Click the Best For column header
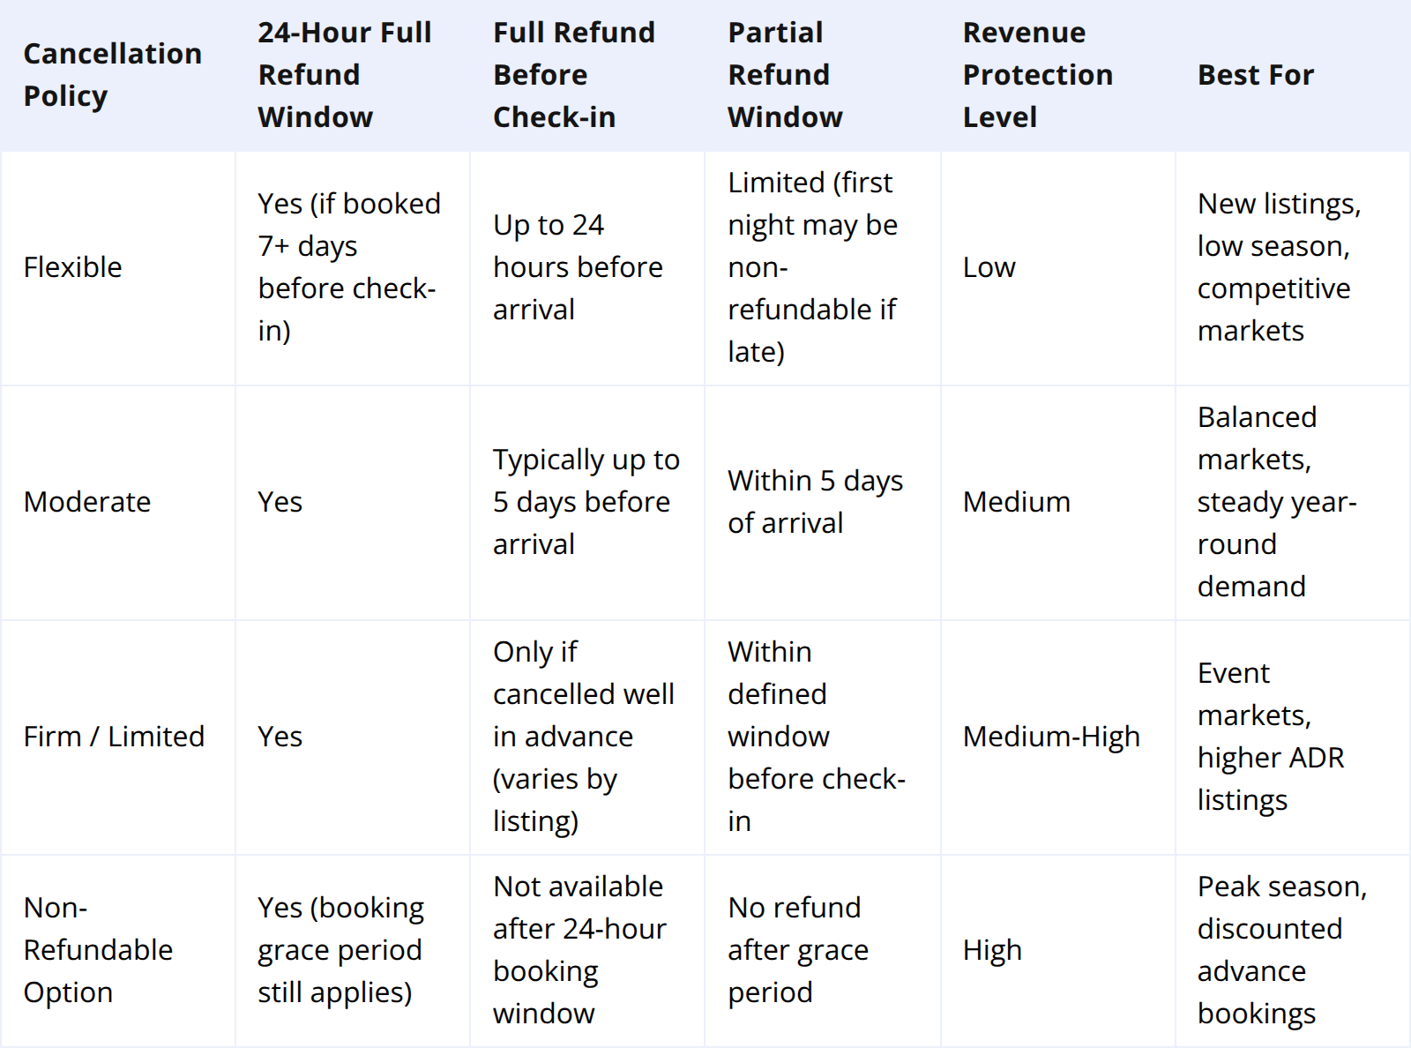Image resolution: width=1411 pixels, height=1048 pixels. tap(1256, 75)
